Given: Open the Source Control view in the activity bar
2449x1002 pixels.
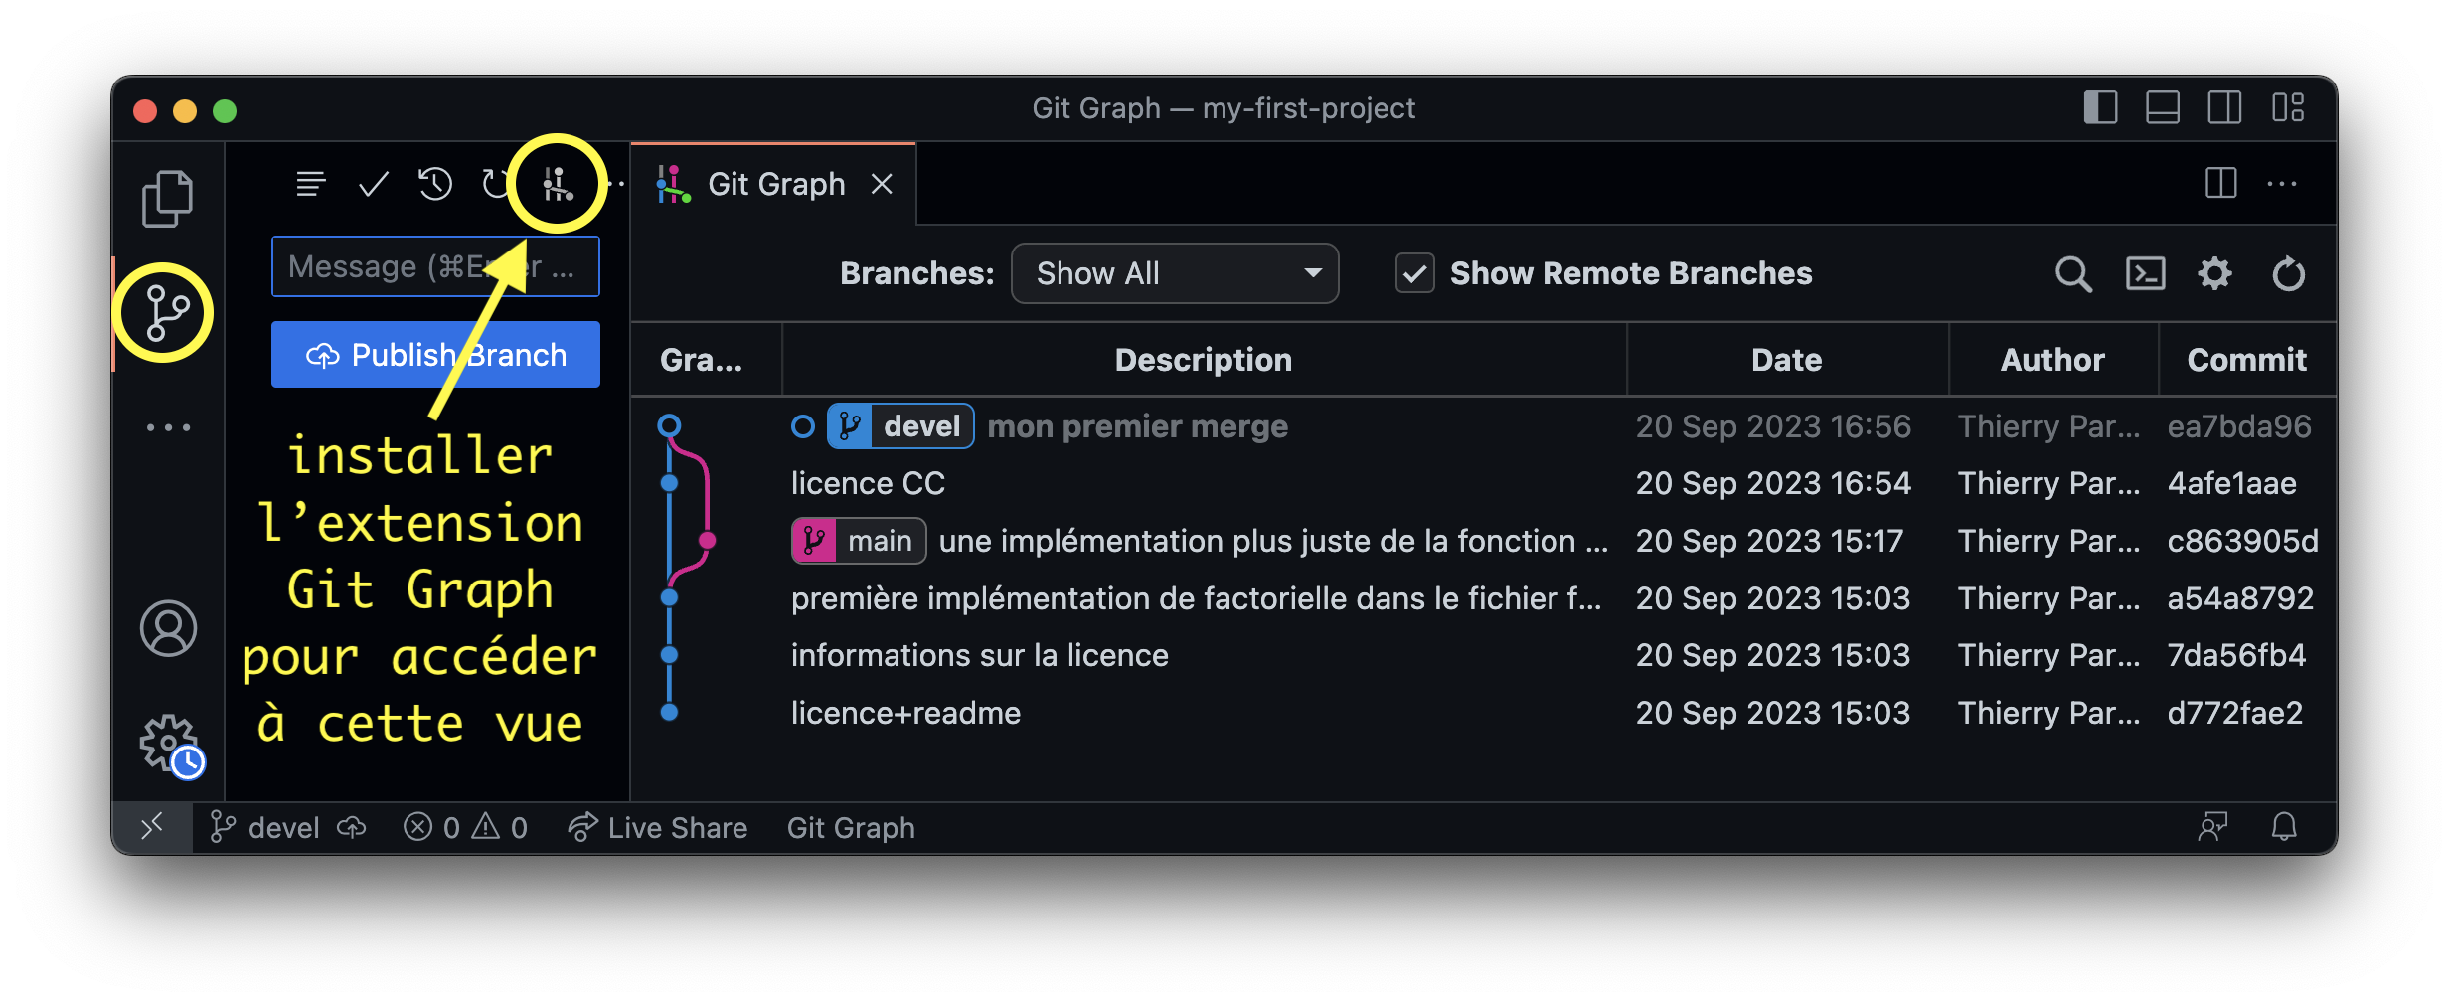Looking at the screenshot, I should [166, 313].
